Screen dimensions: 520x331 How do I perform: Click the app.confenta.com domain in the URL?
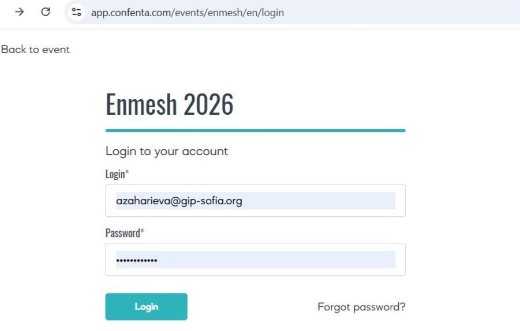[130, 12]
